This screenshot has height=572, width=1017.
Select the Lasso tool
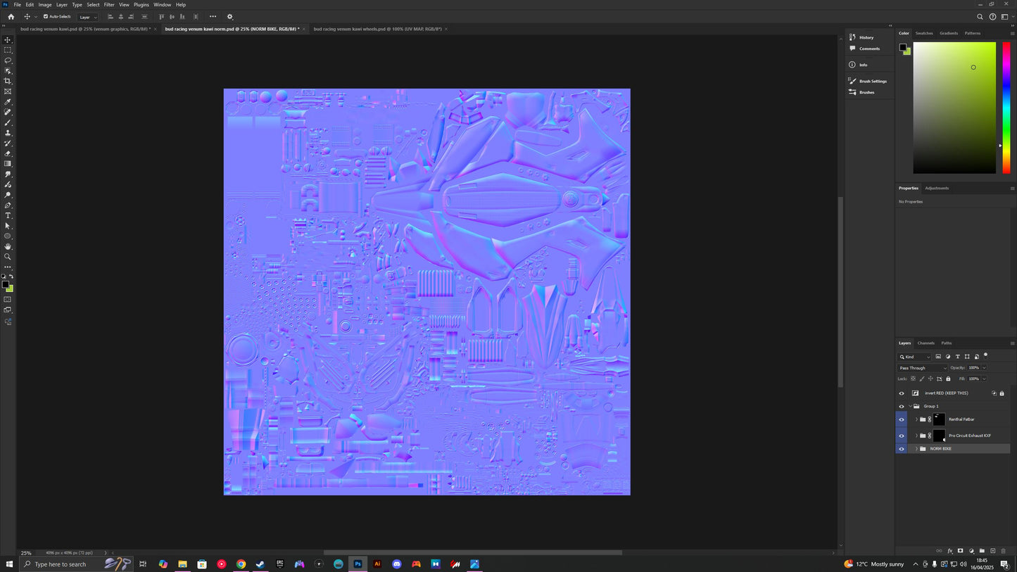[8, 61]
